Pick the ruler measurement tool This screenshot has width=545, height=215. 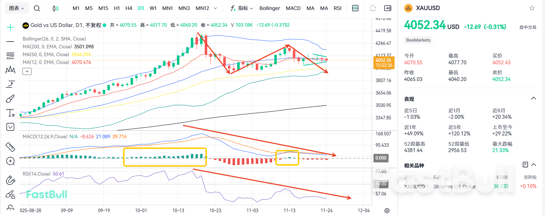(x=10, y=147)
